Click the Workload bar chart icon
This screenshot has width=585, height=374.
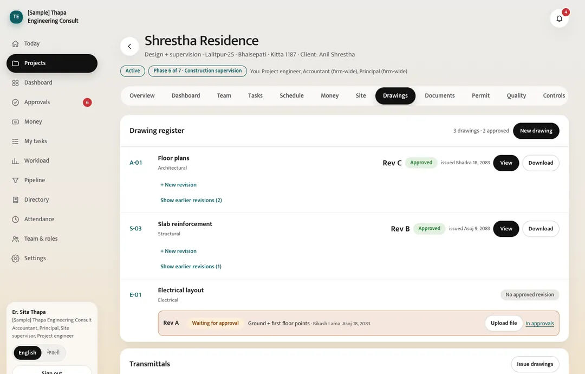15,161
